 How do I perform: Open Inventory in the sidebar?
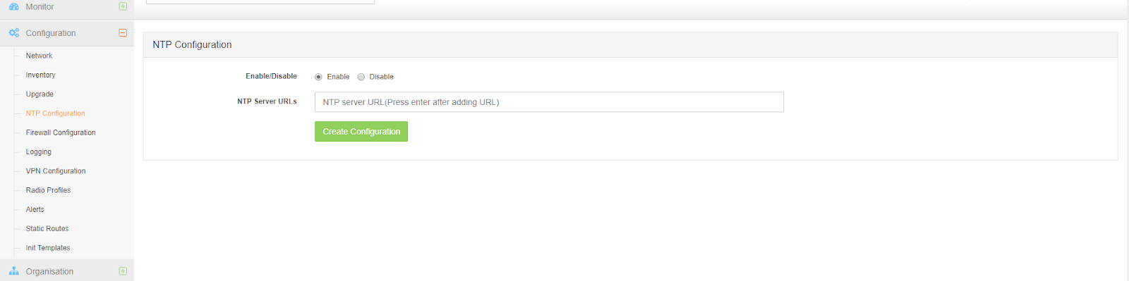click(x=40, y=75)
